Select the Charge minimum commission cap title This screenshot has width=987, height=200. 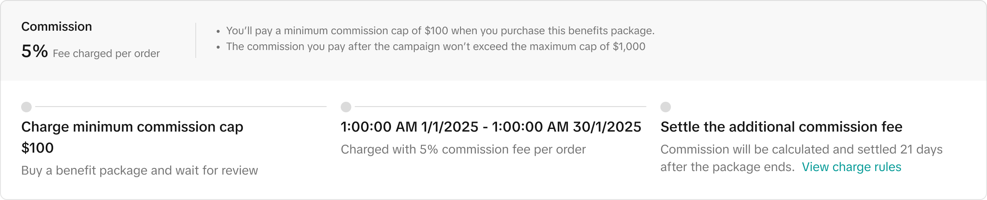pos(132,127)
